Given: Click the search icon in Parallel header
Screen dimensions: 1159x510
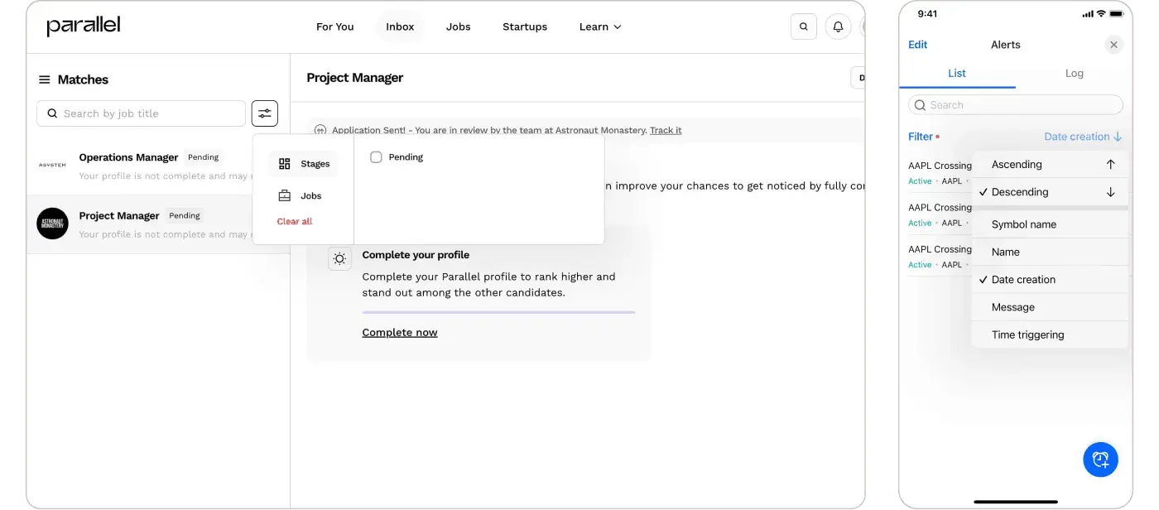Looking at the screenshot, I should pyautogui.click(x=804, y=26).
